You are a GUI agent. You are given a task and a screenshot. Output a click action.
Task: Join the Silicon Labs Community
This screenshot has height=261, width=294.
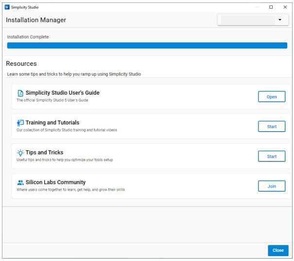pos(272,186)
